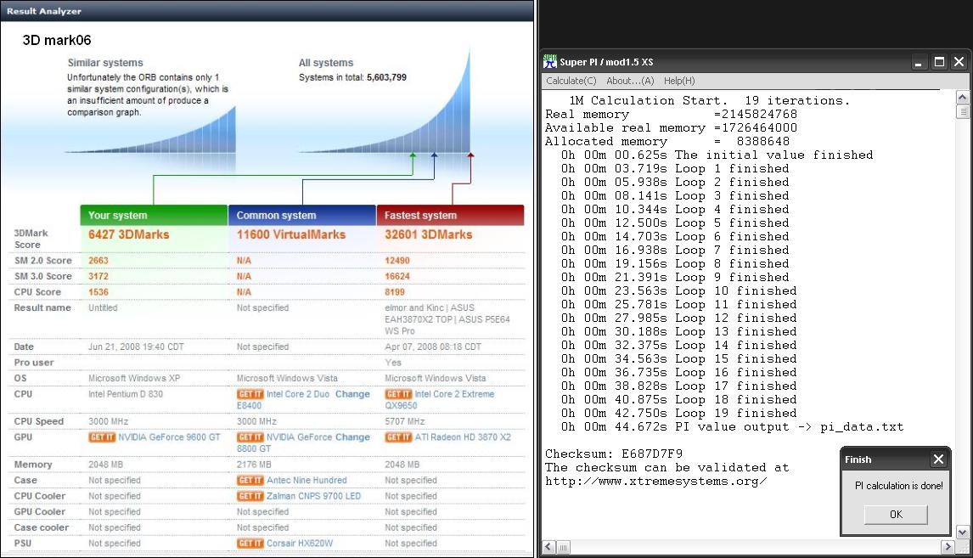The width and height of the screenshot is (973, 558).
Task: Click the date Jun 21, 2008 19:40 CDT
Action: pos(136,347)
